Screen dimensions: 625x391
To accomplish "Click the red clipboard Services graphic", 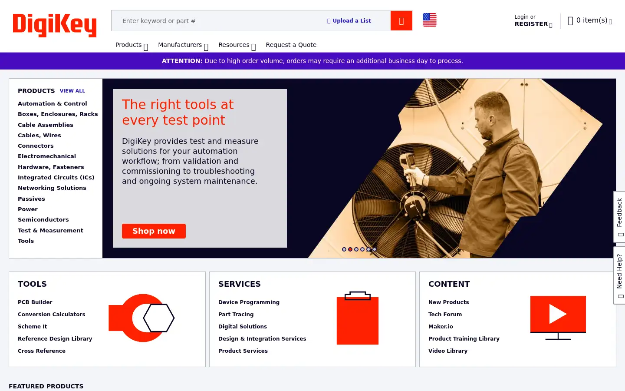I will point(358,318).
